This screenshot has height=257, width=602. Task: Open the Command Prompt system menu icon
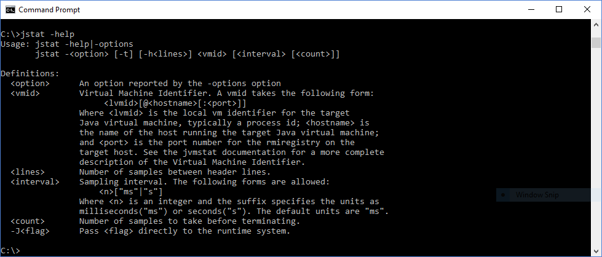[x=10, y=10]
